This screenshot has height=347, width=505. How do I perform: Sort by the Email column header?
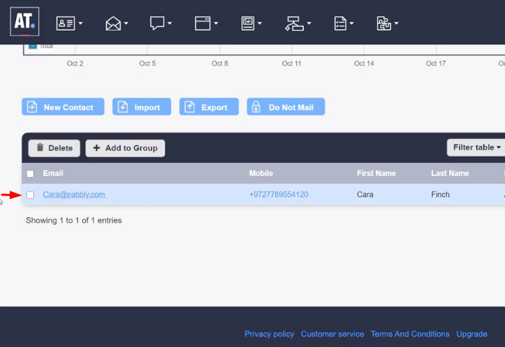pos(53,173)
